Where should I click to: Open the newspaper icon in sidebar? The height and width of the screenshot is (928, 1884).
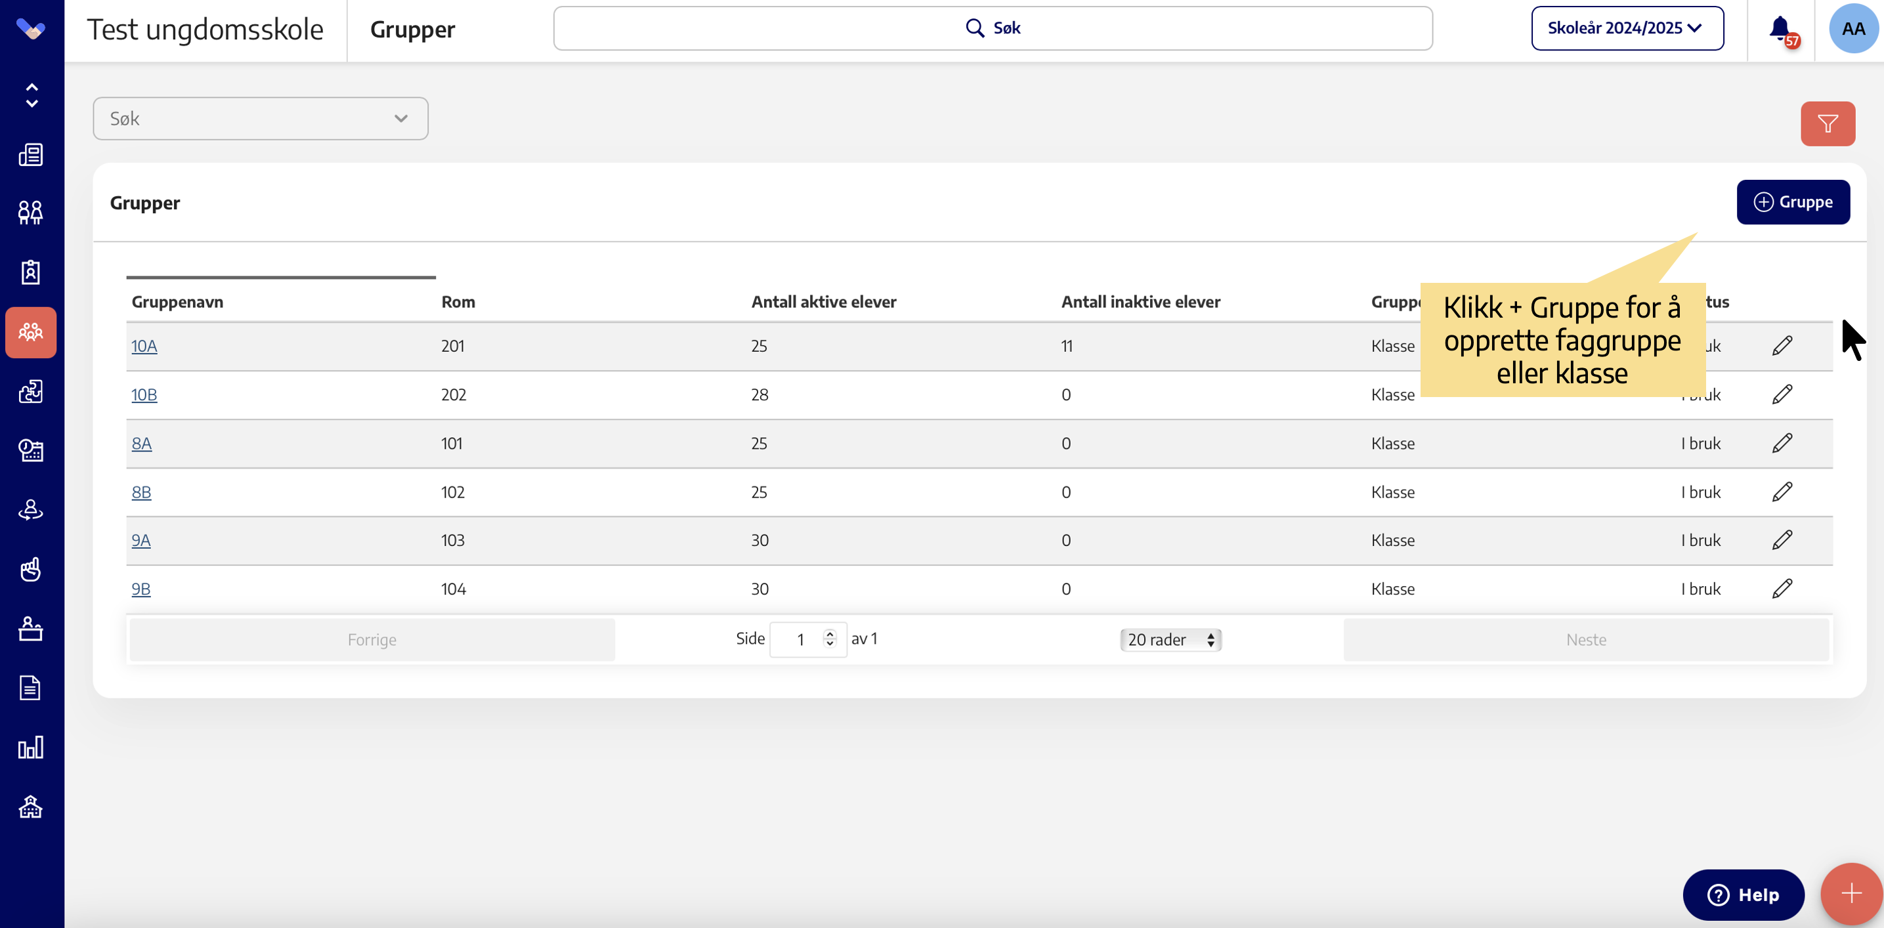pyautogui.click(x=31, y=154)
